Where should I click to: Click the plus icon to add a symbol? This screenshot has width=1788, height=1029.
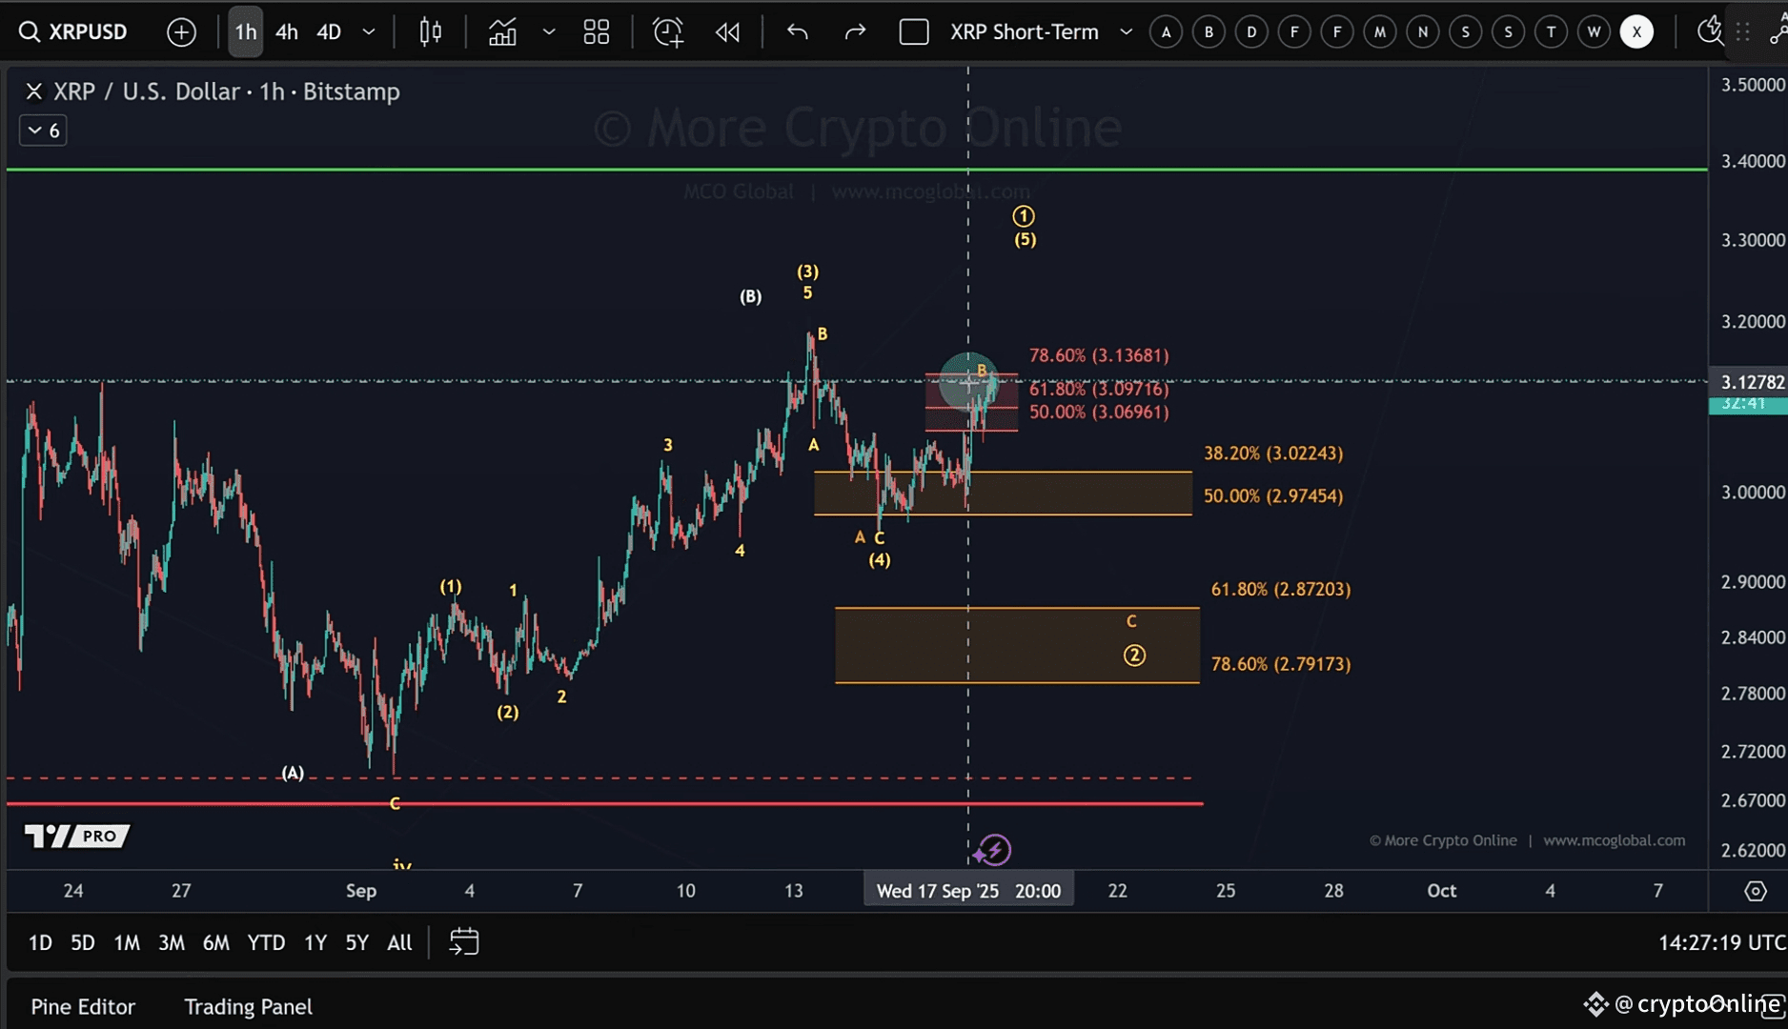181,31
